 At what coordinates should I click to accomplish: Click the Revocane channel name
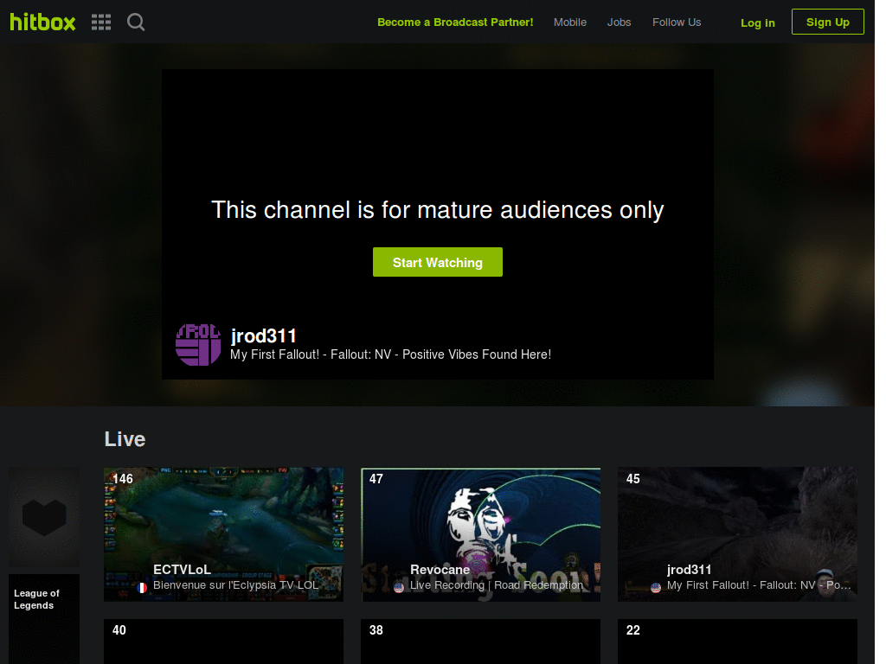440,570
